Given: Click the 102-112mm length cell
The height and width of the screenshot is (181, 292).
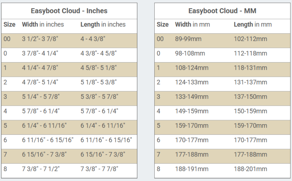Looking at the screenshot, I should (x=250, y=39).
